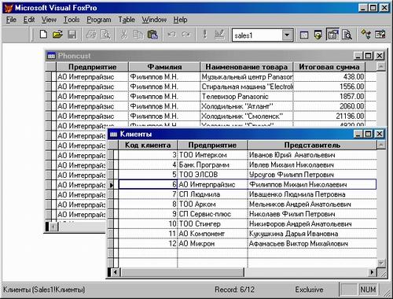The height and width of the screenshot is (299, 393).
Task: Select the Банк Программ cell
Action: tap(212, 164)
